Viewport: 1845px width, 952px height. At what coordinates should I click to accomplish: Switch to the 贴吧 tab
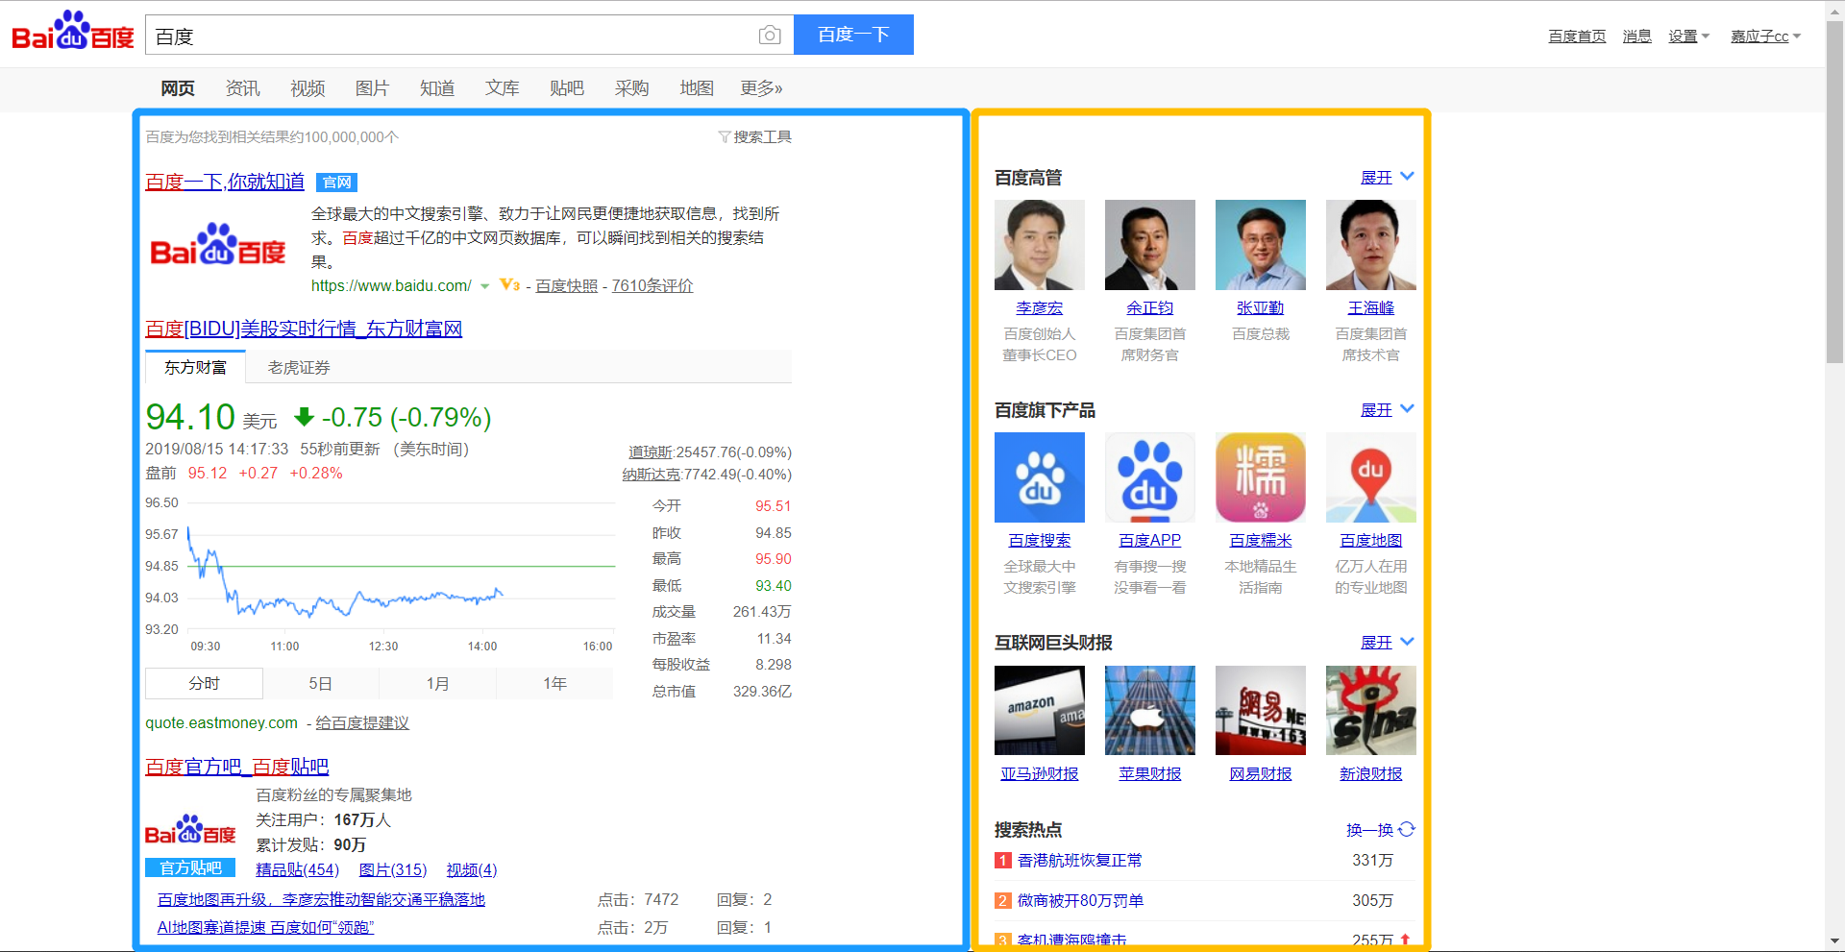567,88
